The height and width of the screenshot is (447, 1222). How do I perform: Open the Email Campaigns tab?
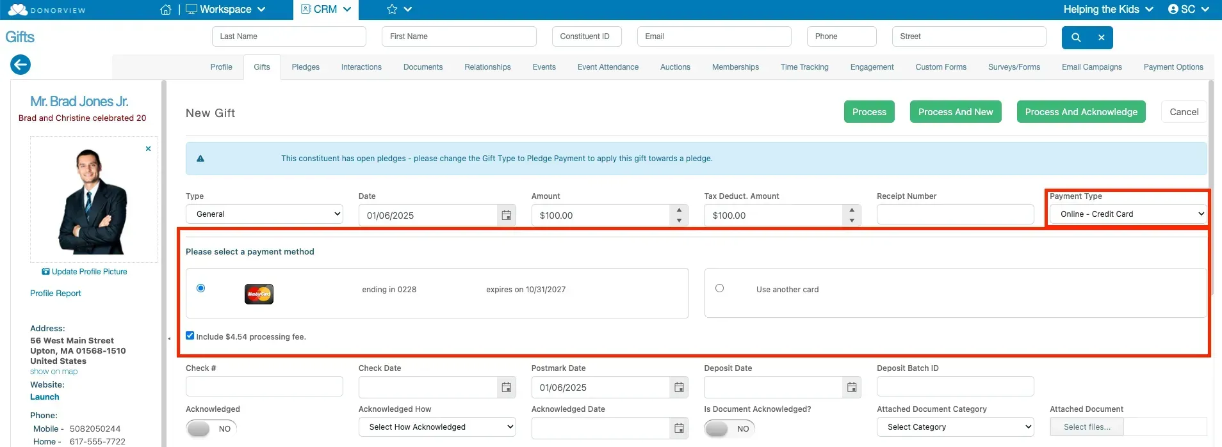pyautogui.click(x=1091, y=67)
